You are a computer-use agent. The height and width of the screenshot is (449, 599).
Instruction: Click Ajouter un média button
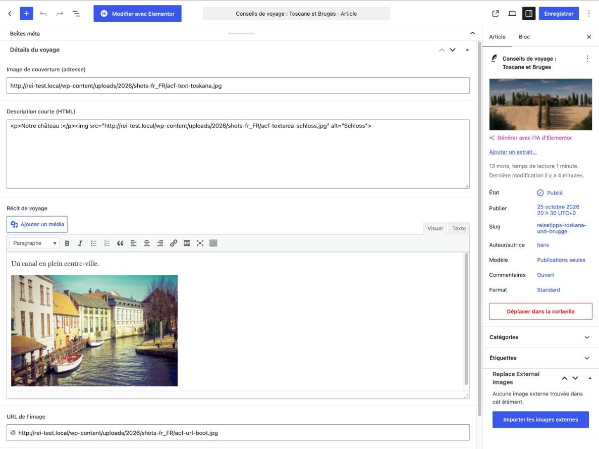tap(37, 224)
